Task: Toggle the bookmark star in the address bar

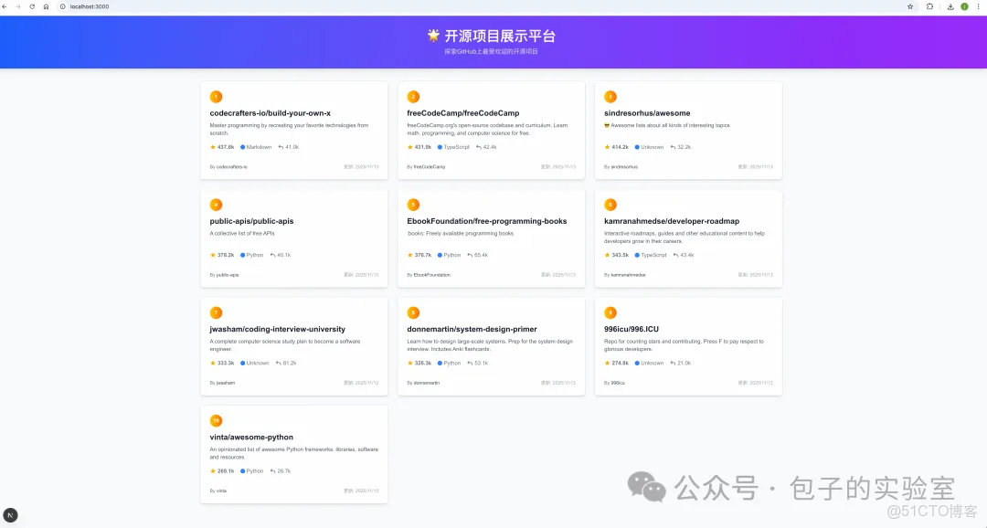Action: point(909,6)
